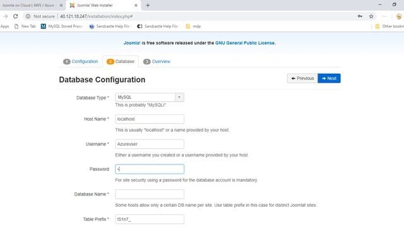The width and height of the screenshot is (404, 227).
Task: Click the forward navigation arrow
Action: (x=5, y=16)
